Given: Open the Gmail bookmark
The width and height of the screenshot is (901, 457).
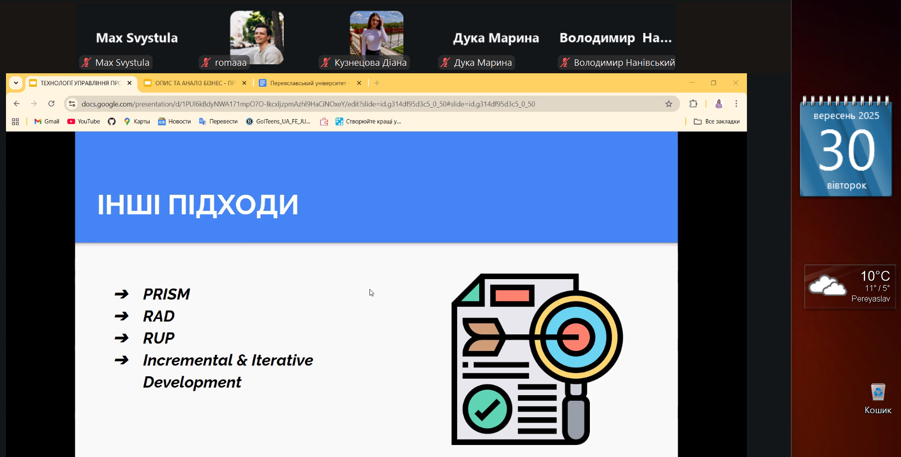Looking at the screenshot, I should pyautogui.click(x=46, y=122).
